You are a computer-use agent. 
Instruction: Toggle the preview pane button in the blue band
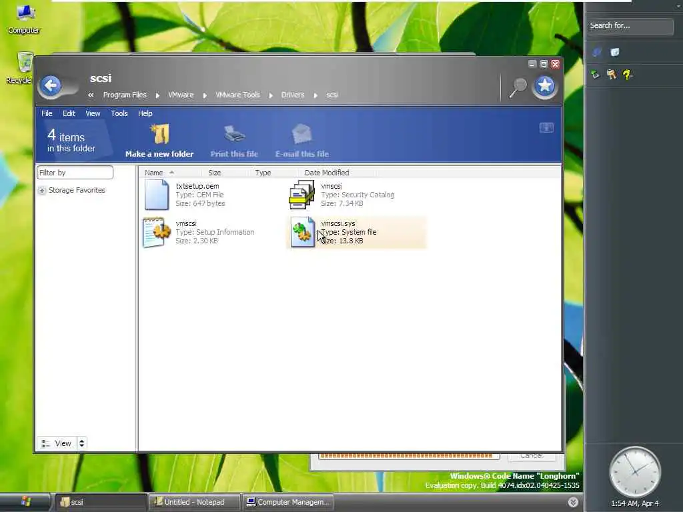coord(546,127)
